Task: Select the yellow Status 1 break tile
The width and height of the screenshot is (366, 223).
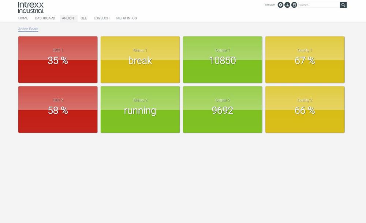Action: pyautogui.click(x=140, y=59)
